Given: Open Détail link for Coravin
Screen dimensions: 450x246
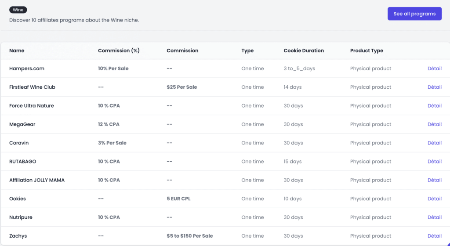Looking at the screenshot, I should click(x=435, y=143).
